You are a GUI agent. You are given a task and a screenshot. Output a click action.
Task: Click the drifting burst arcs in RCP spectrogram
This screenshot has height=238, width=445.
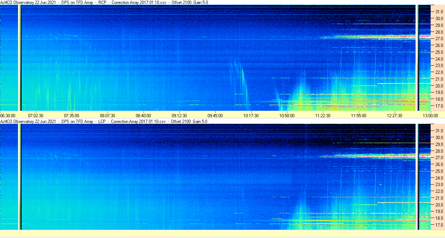point(240,84)
